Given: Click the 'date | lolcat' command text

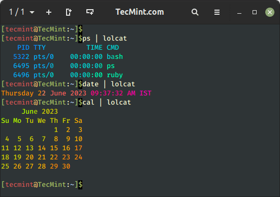Looking at the screenshot, I should [x=109, y=84].
